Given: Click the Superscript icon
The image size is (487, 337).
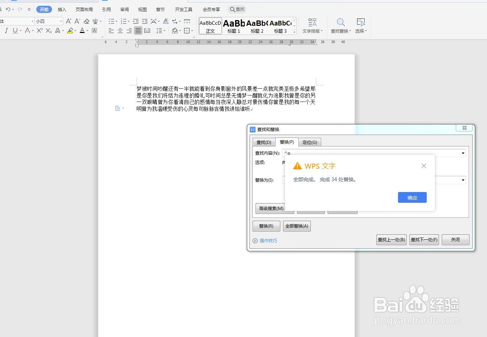Looking at the screenshot, I should click(x=39, y=31).
